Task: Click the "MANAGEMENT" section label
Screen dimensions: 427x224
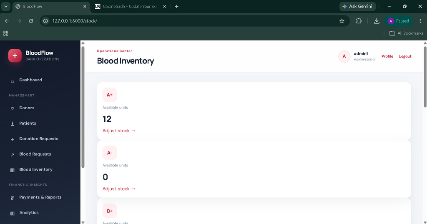Action: 22,96
